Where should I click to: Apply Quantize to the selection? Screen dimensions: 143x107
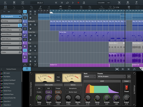click(110, 7)
